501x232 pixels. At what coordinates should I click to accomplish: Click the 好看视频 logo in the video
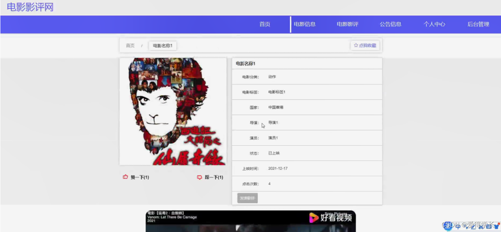pos(330,217)
